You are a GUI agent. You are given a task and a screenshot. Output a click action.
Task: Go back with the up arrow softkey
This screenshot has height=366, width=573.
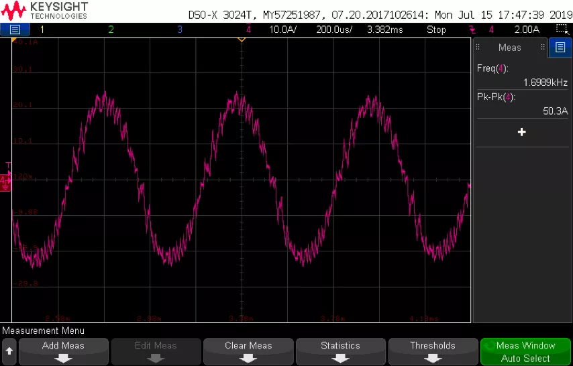point(9,351)
